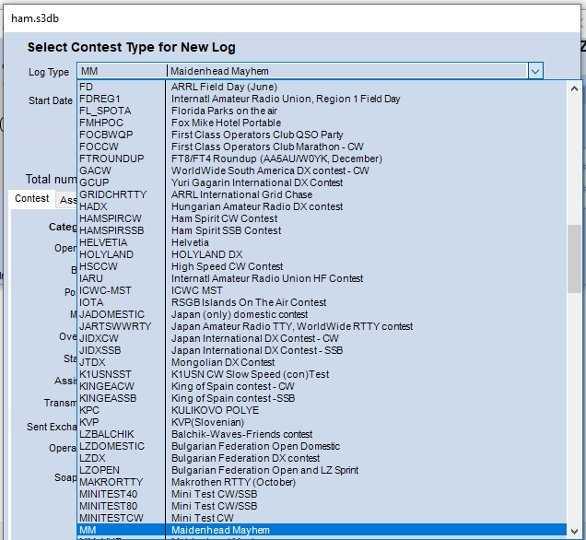This screenshot has height=540, width=586.
Task: Select LZOPEN Bulgarian Open and LZ Sprint
Action: point(322,470)
